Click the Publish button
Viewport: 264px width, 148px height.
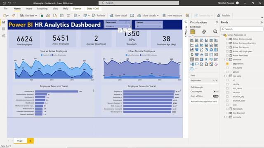223,16
